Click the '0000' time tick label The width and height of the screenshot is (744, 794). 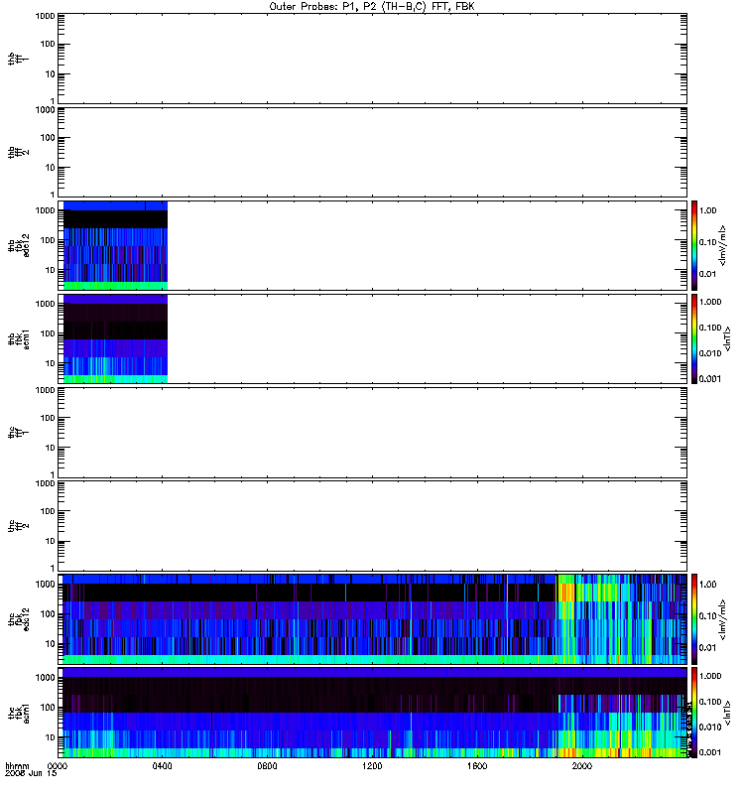point(58,766)
